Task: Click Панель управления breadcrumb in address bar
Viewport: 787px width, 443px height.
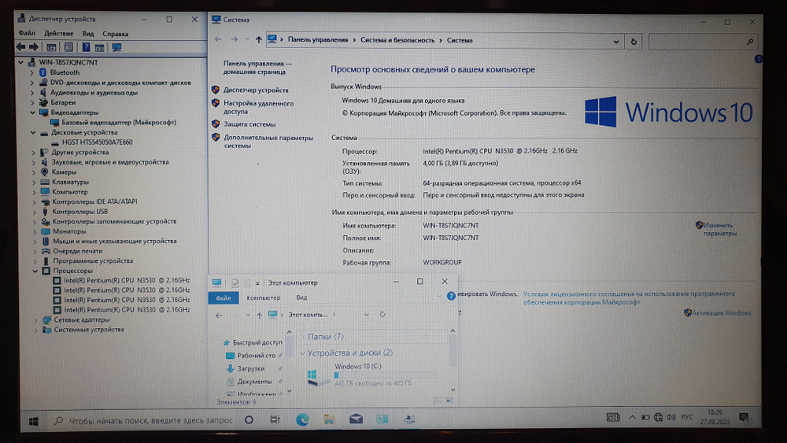Action: click(318, 39)
